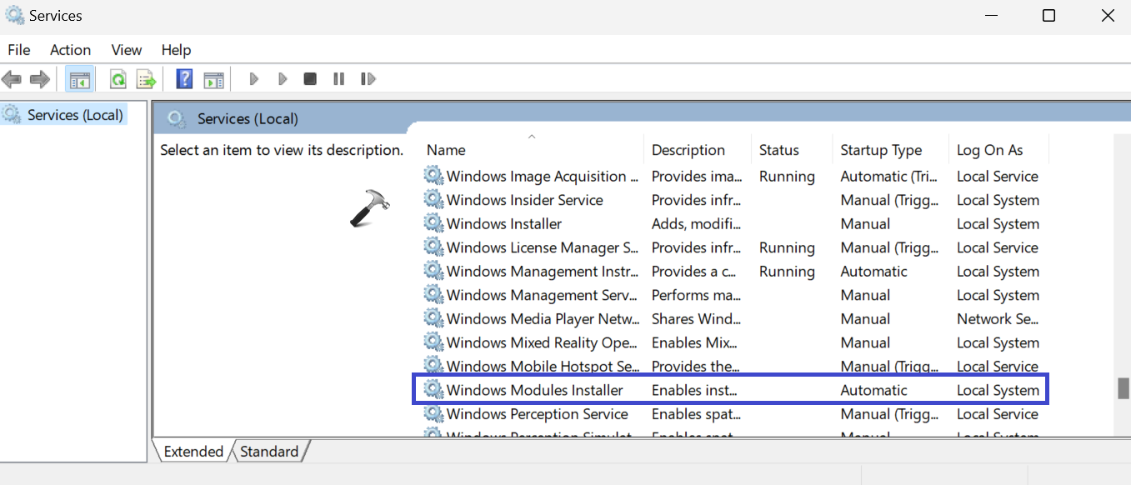This screenshot has height=485, width=1131.
Task: Click the Forward arrow in toolbar
Action: pos(39,79)
